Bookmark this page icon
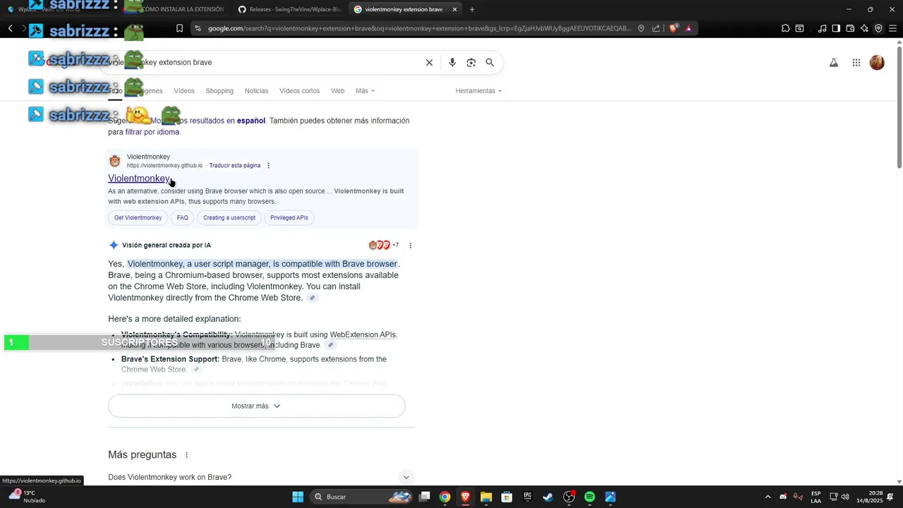The height and width of the screenshot is (508, 903). coord(179,28)
